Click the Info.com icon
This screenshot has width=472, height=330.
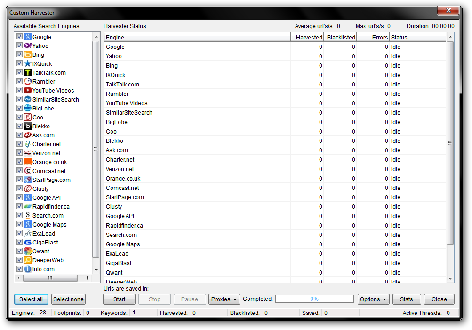(x=28, y=269)
